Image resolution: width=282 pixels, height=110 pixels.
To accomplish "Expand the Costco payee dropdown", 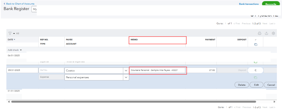I will [126, 71].
